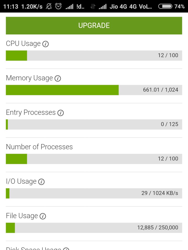The image size is (188, 250).
Task: Click the I/O Usage info icon
Action: (41, 182)
